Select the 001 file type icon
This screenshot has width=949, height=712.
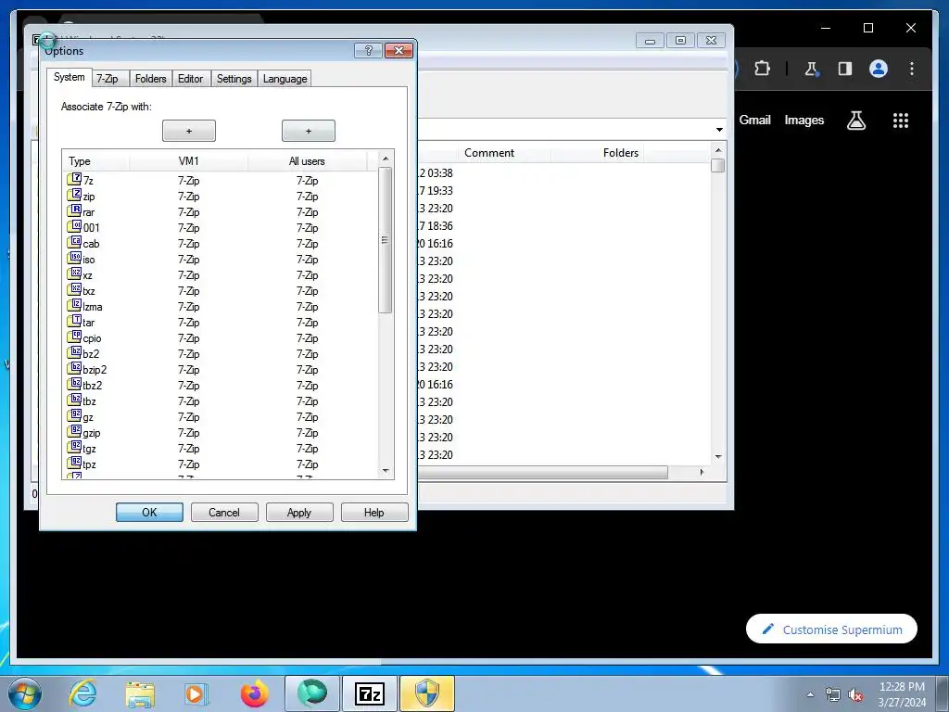pos(74,226)
